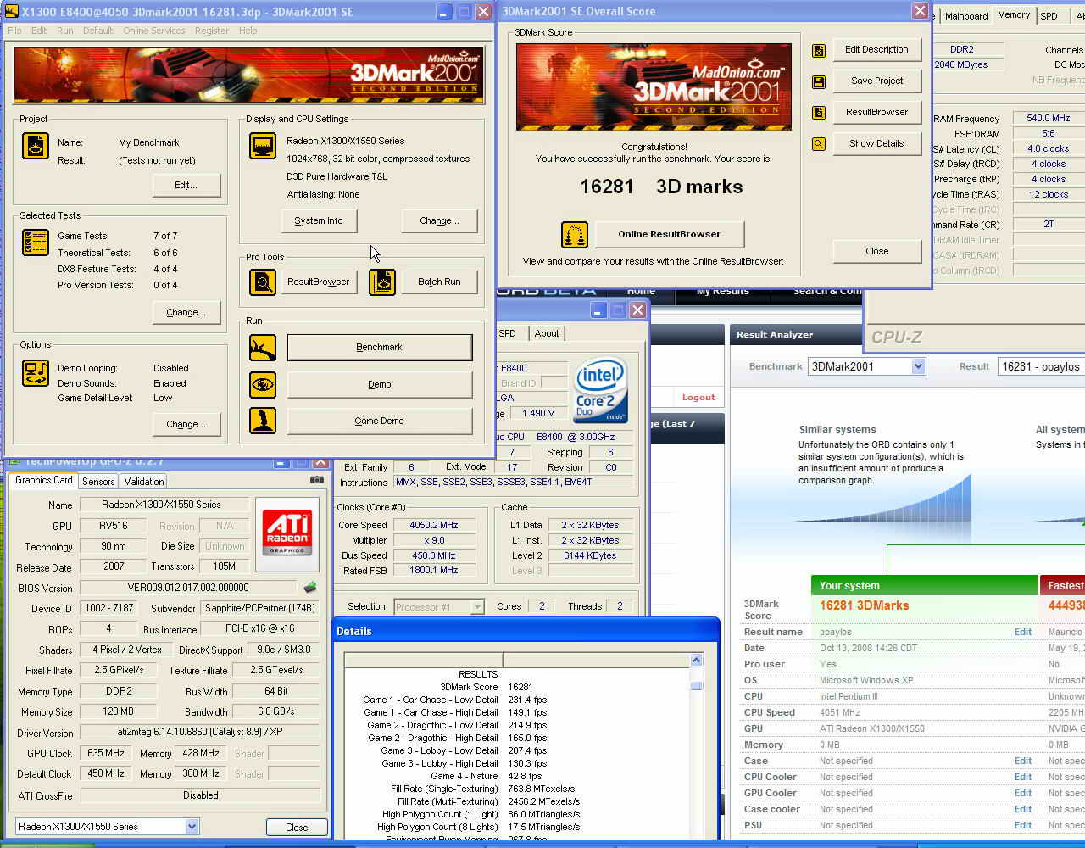Click the Benchmark run icon
Viewport: 1085px width, 848px height.
pos(263,348)
